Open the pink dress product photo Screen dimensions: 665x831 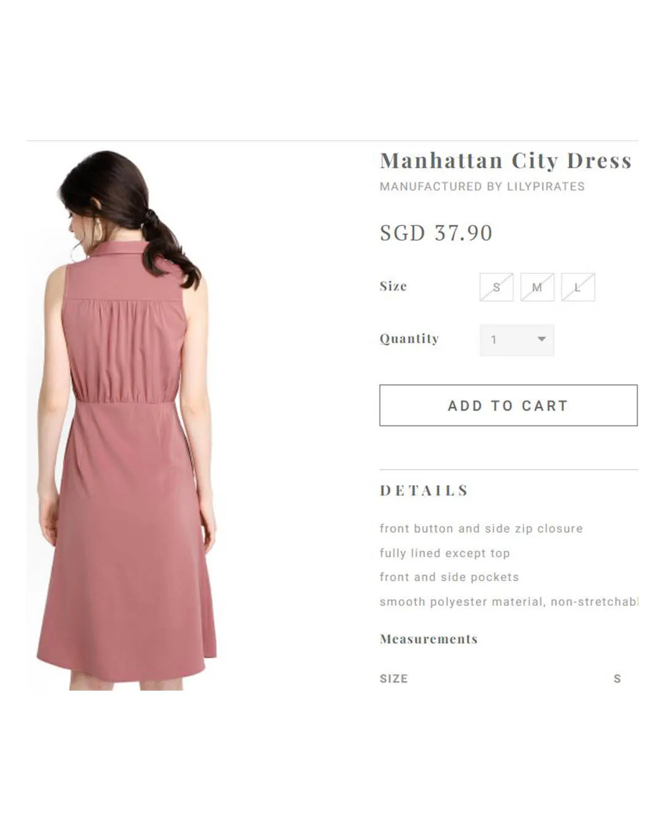pyautogui.click(x=126, y=419)
